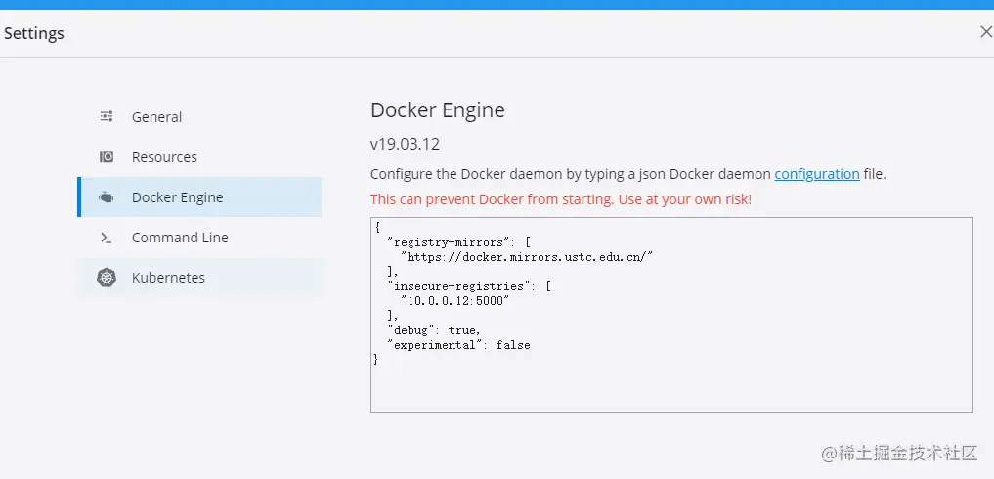Click the Command Line prompt icon

pyautogui.click(x=107, y=238)
